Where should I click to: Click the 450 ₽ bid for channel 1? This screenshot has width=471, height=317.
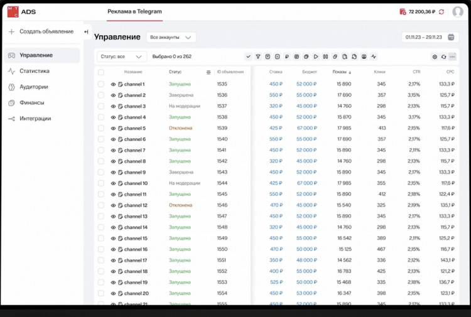tap(276, 84)
